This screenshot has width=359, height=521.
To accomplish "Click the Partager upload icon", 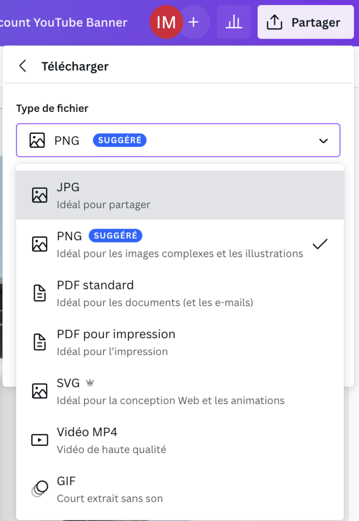I will pos(275,22).
